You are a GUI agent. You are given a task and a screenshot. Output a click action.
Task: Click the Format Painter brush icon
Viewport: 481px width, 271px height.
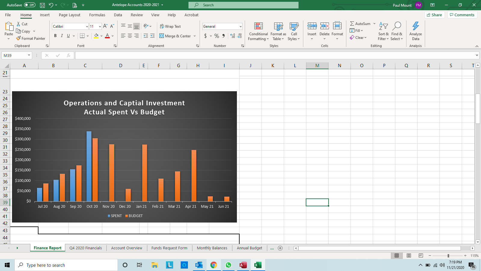pyautogui.click(x=19, y=39)
